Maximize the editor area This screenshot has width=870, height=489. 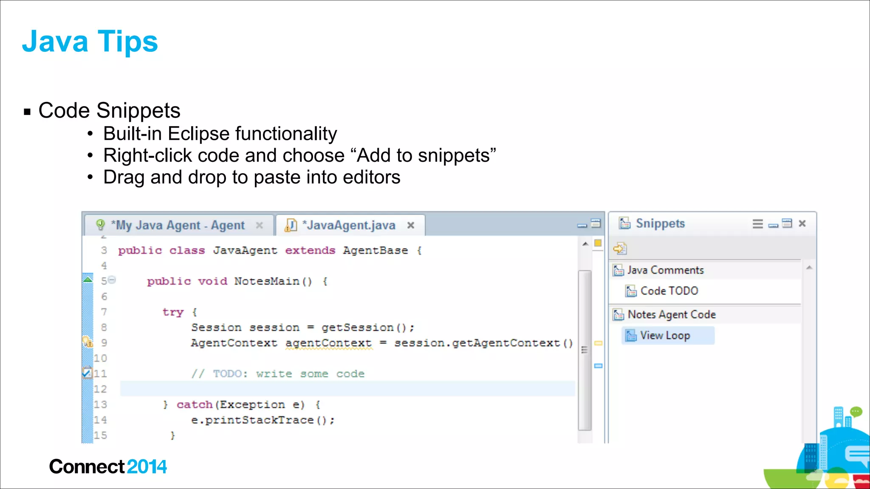point(596,223)
